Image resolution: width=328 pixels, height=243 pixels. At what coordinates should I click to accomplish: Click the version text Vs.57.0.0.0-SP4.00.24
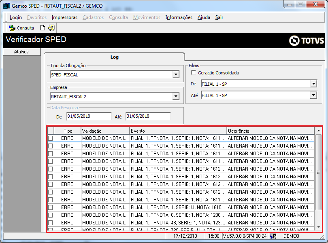pyautogui.click(x=245, y=236)
